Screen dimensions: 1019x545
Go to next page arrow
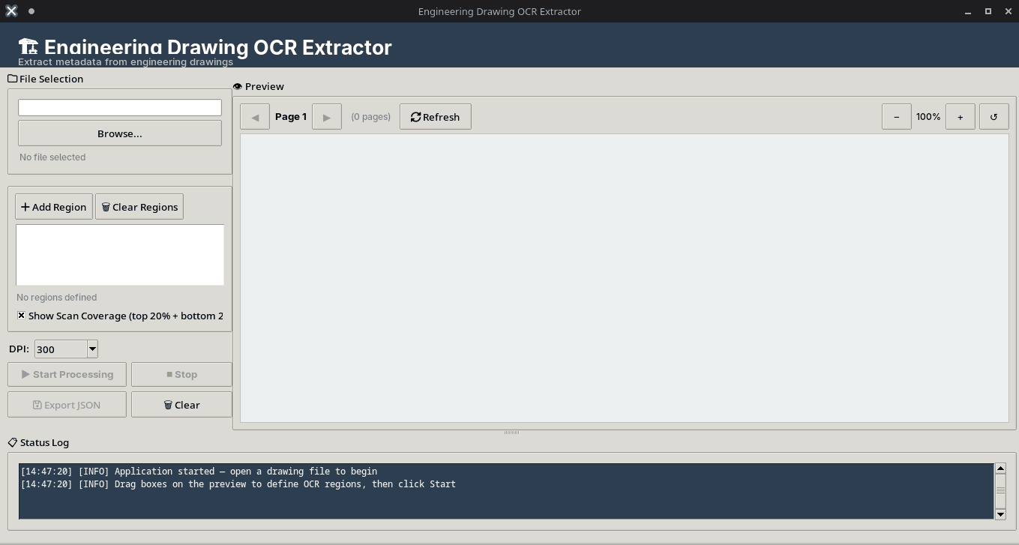327,117
